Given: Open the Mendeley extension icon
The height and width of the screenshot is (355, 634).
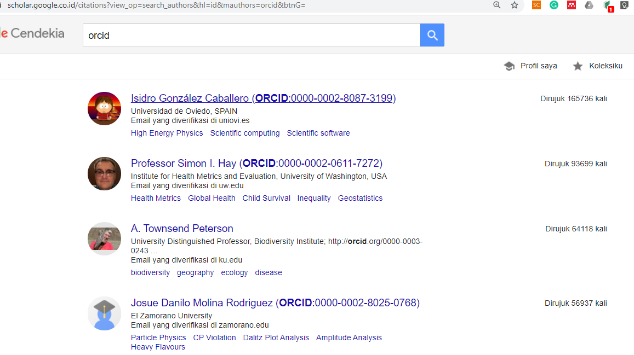Looking at the screenshot, I should pos(572,5).
